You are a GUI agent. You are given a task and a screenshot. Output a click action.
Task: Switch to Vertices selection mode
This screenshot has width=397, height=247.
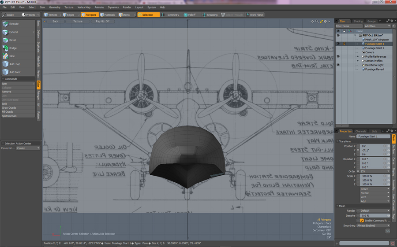tap(52, 15)
